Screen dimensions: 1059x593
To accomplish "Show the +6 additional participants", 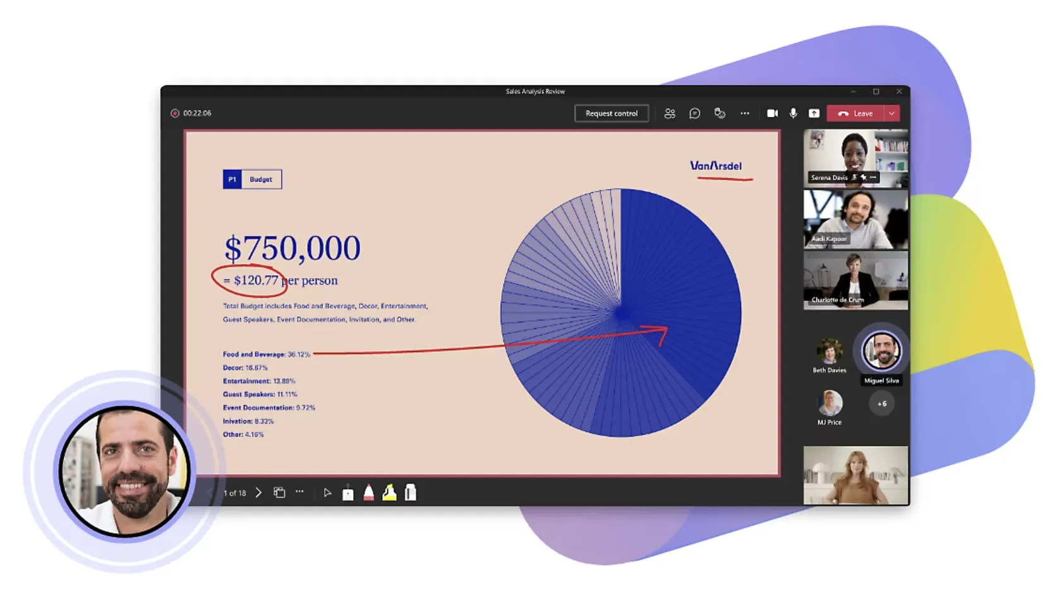I will tap(881, 403).
